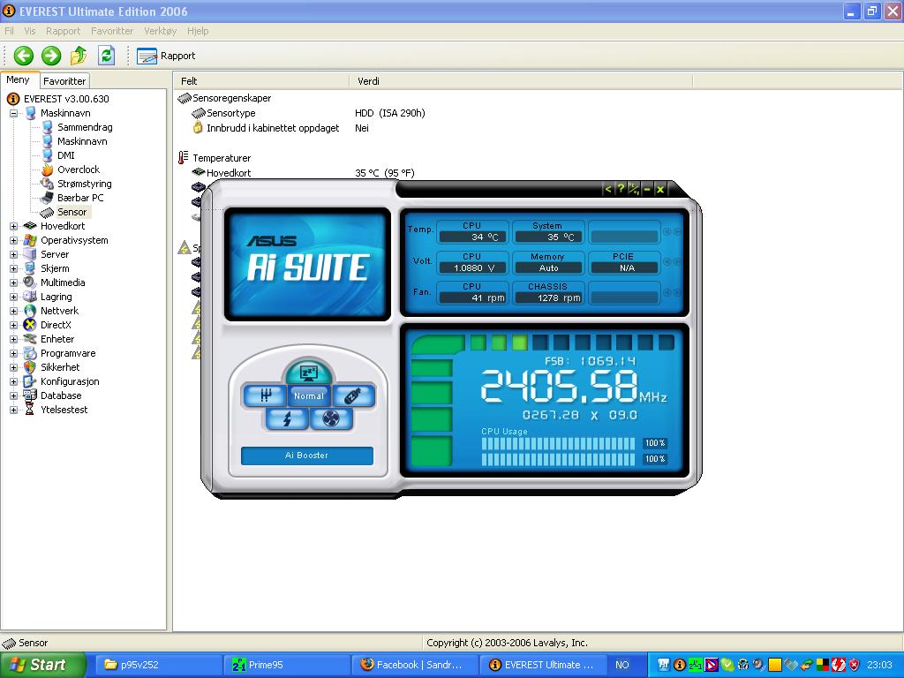Click the headphones tray icon

point(743,665)
